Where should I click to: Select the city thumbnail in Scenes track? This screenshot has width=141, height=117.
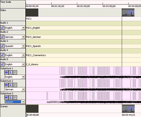(128, 109)
